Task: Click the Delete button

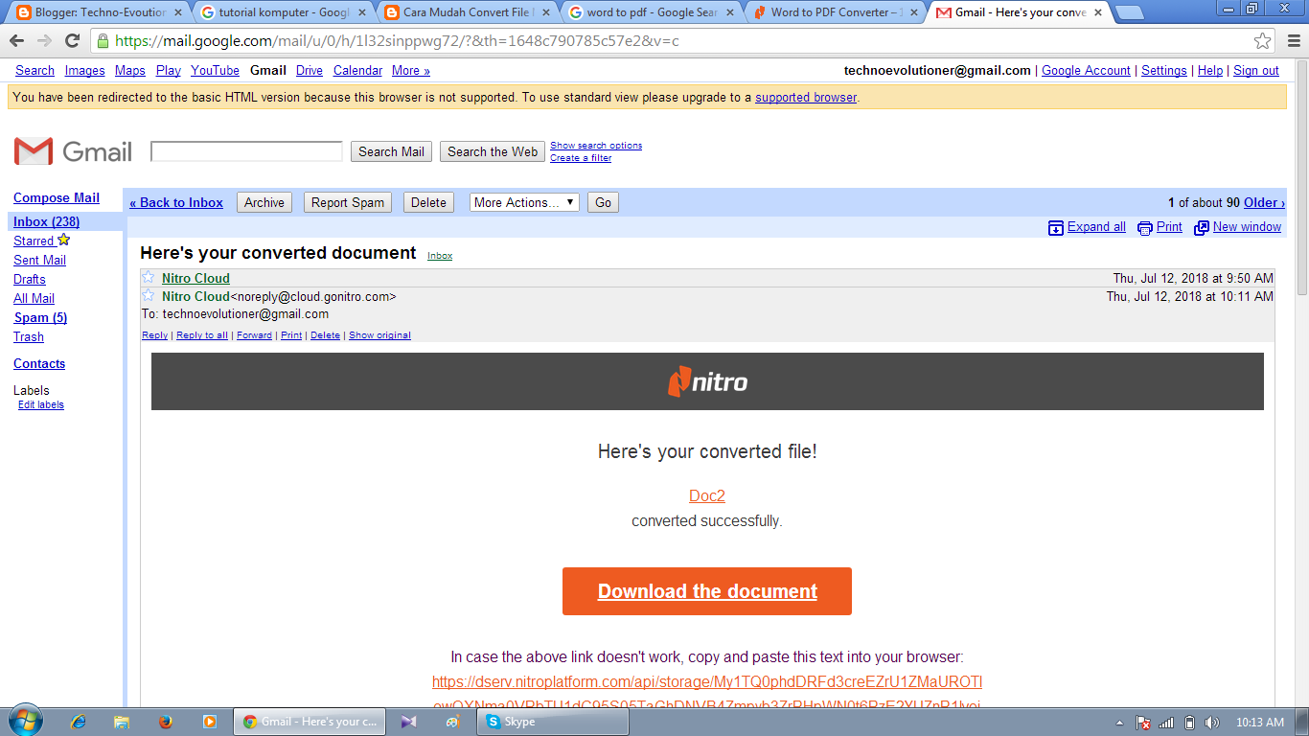Action: [x=428, y=202]
